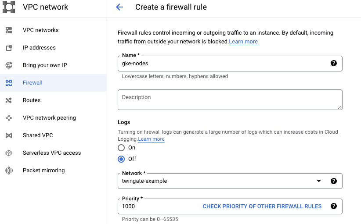Open the Learn more link under Logs
Screen dimensions: 361x224
point(152,139)
